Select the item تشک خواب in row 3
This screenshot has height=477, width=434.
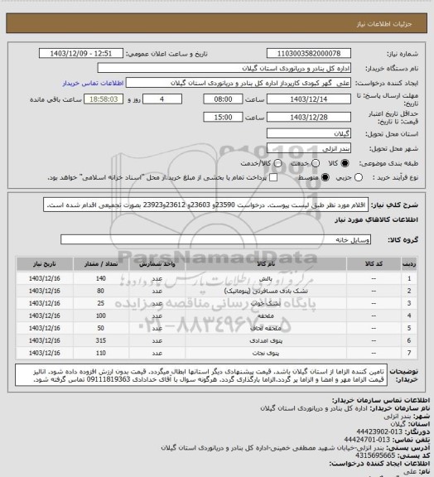pyautogui.click(x=266, y=303)
